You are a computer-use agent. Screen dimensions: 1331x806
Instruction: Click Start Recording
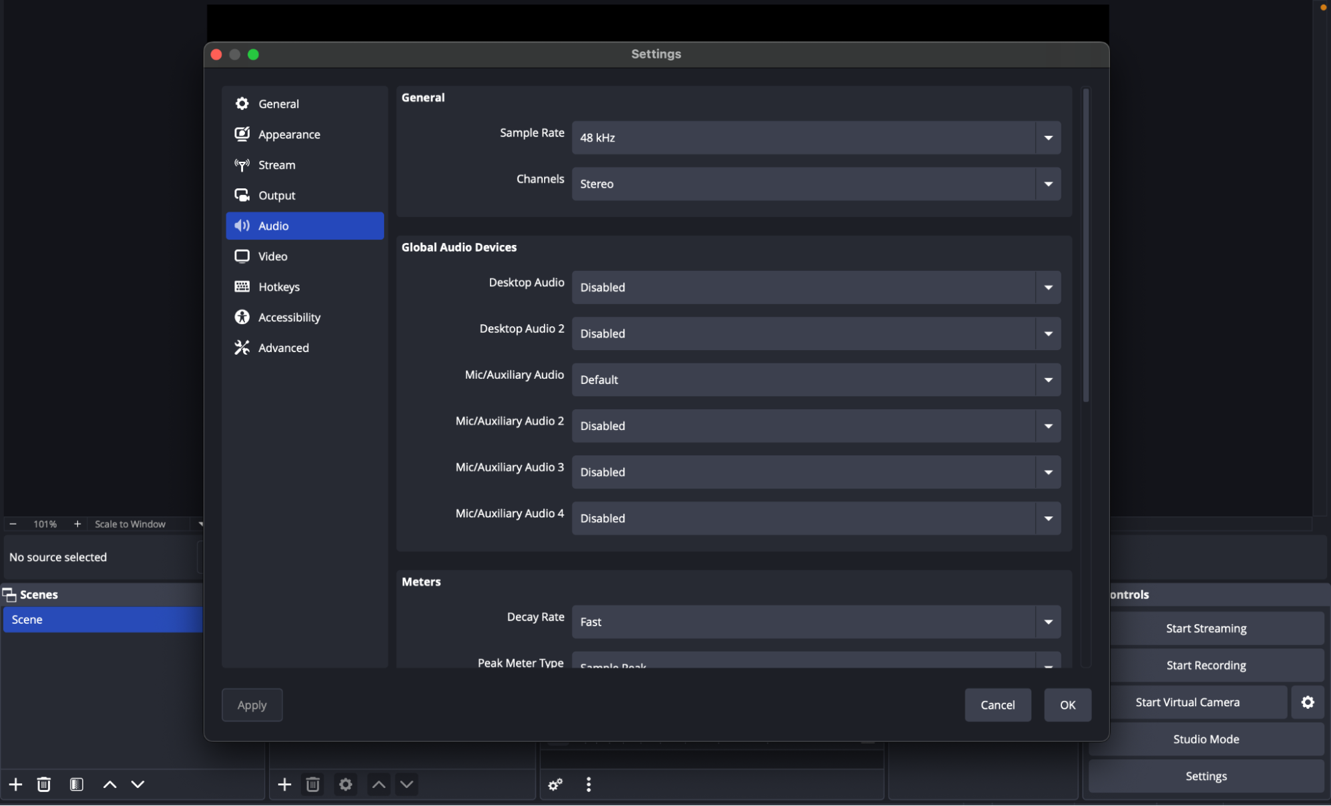coord(1206,665)
